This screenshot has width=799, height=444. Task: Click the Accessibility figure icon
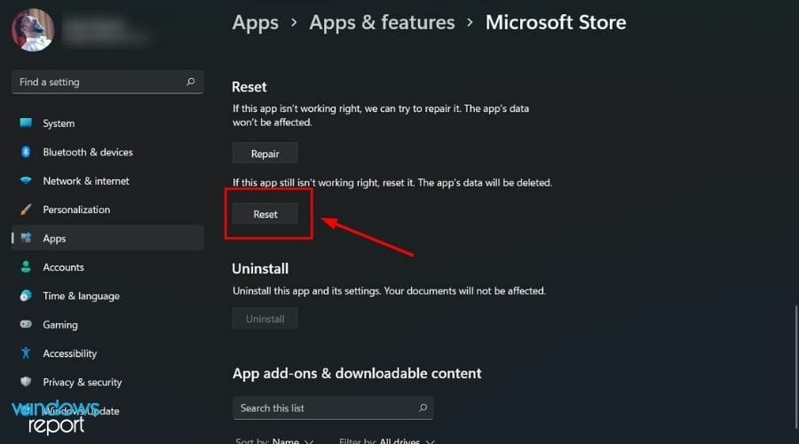[x=26, y=353]
